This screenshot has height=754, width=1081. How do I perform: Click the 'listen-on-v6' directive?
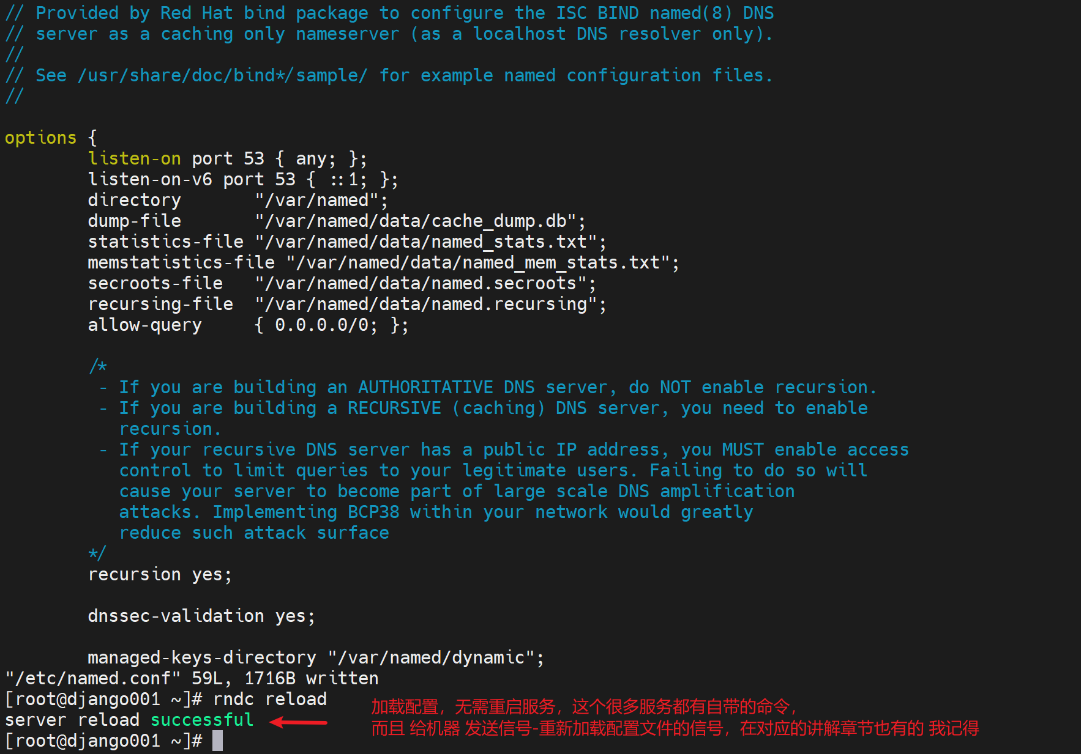click(150, 179)
